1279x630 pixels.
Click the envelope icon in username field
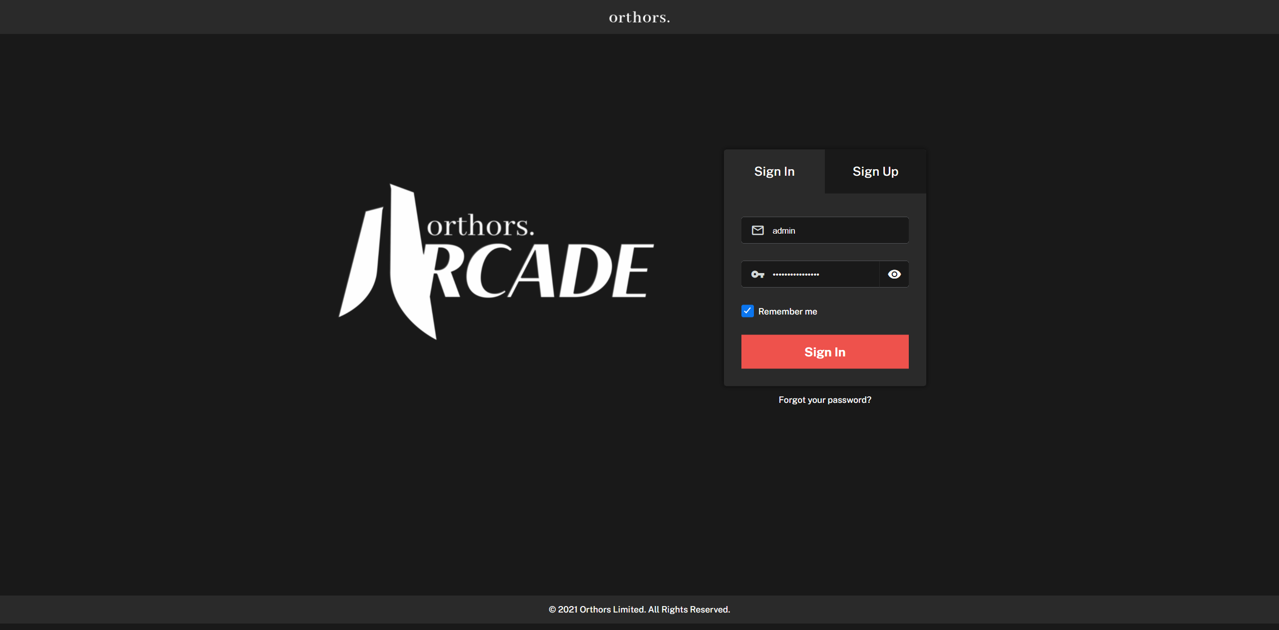coord(757,230)
